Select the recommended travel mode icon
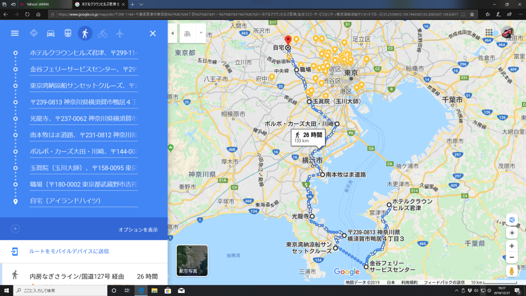 pos(33,33)
